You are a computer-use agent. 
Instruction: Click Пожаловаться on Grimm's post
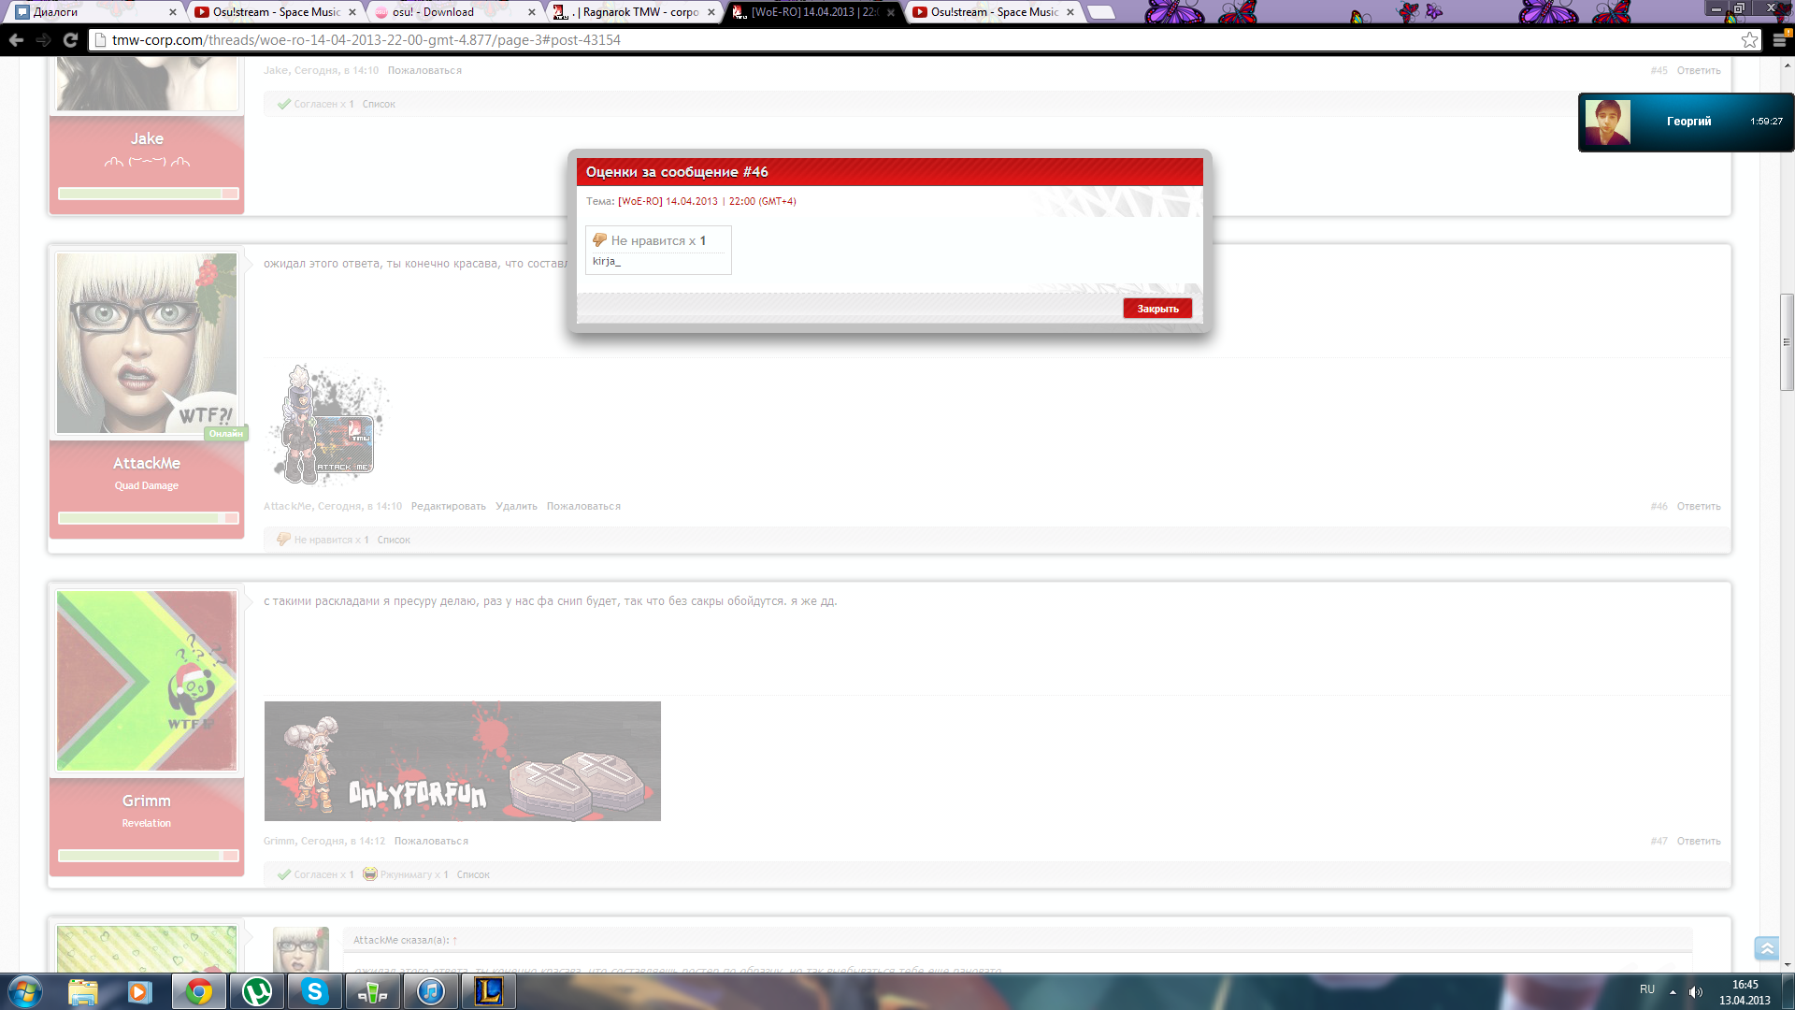click(431, 841)
